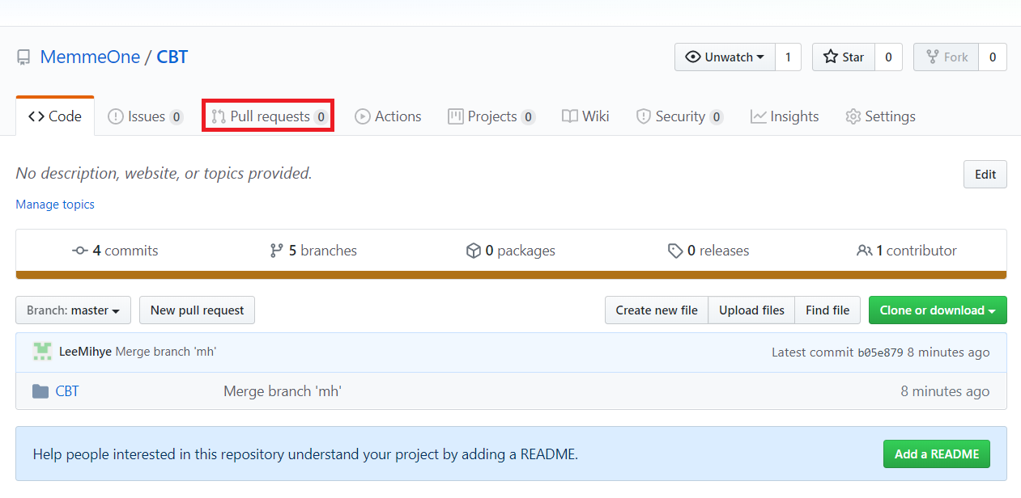1021x498 pixels.
Task: Open the latest commit message Merge branch 'mh'
Action: (166, 352)
